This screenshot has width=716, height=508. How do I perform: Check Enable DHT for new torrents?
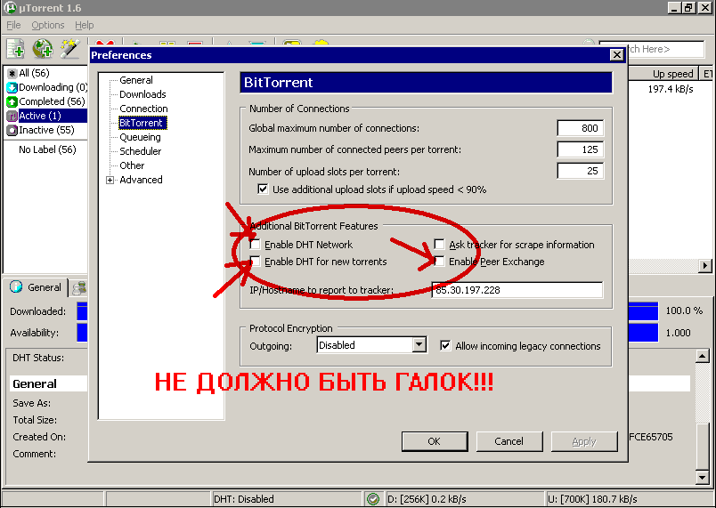pyautogui.click(x=255, y=262)
